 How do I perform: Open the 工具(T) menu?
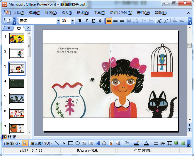[x=99, y=13]
